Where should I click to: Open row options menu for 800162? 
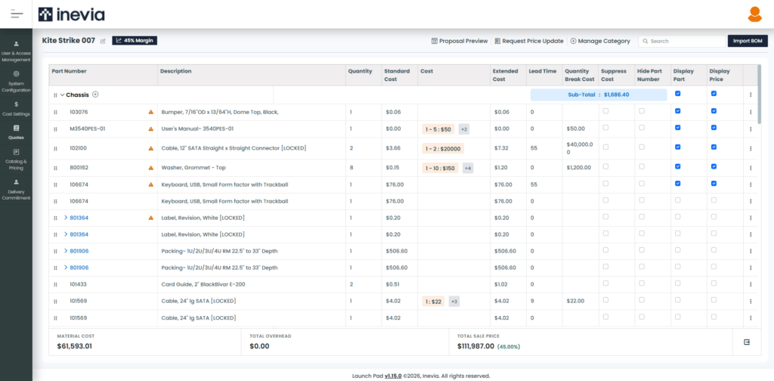(751, 168)
